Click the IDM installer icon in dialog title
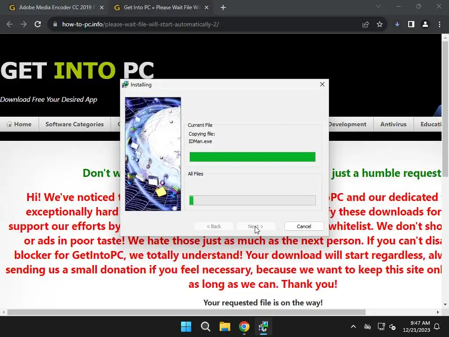The height and width of the screenshot is (337, 449). point(125,85)
